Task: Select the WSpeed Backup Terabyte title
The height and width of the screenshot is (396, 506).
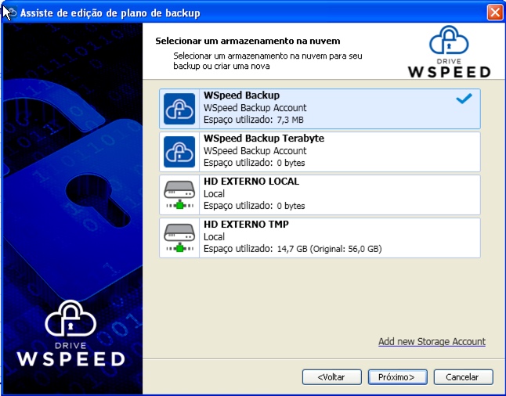Action: 264,139
